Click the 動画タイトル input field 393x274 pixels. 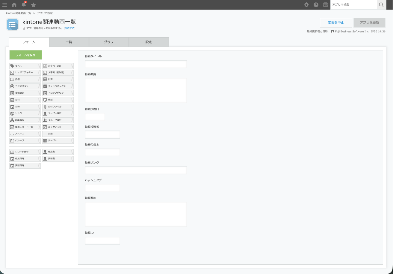136,64
